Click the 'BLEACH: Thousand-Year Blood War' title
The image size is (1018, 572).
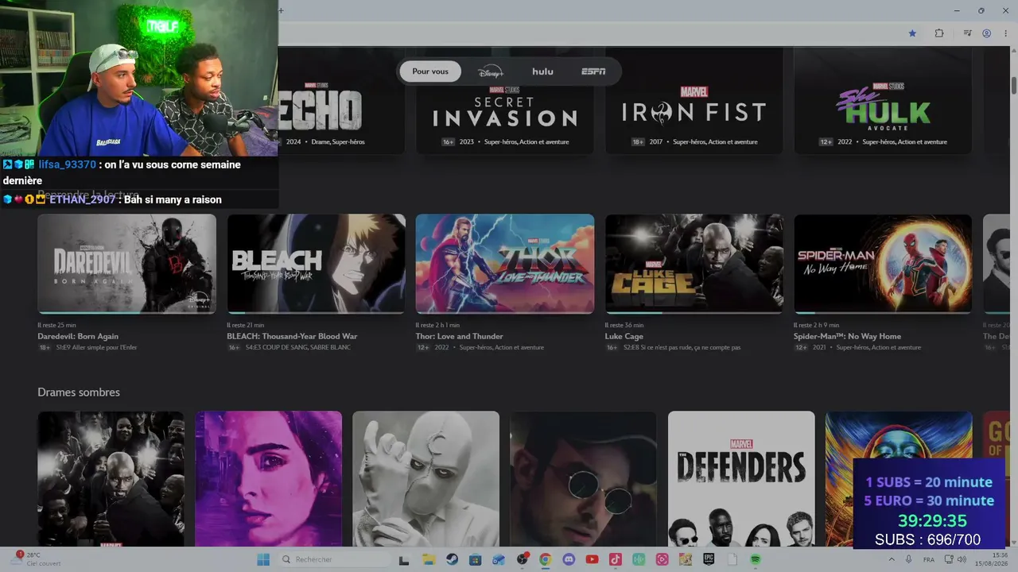tap(292, 336)
